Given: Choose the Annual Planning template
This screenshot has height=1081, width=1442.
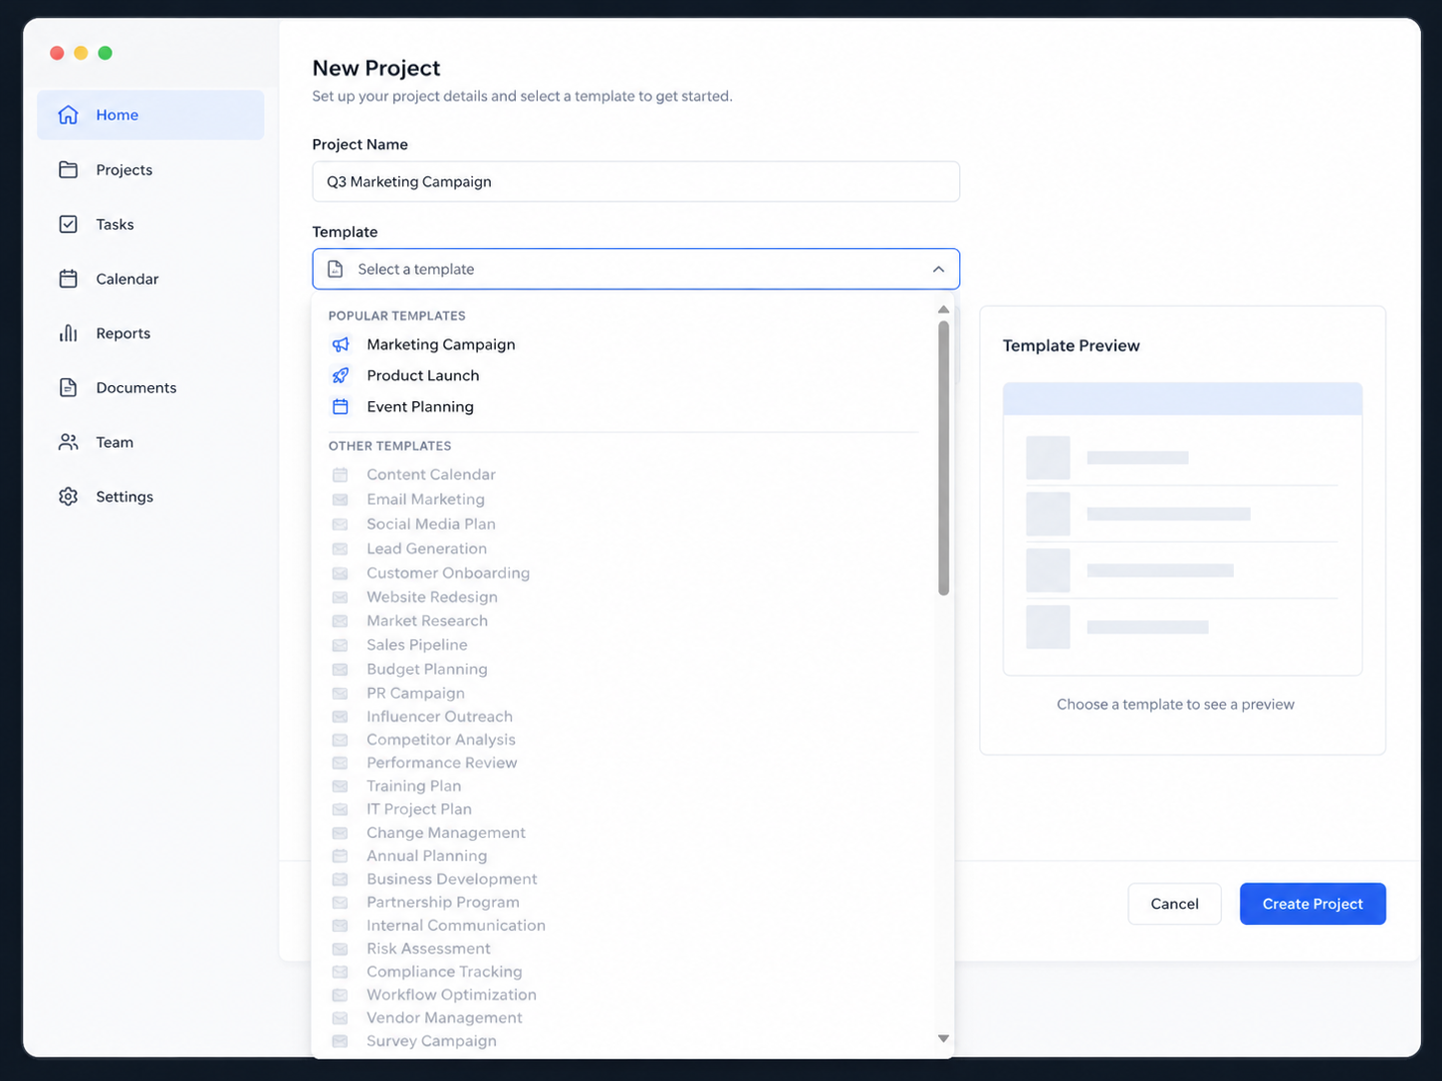Looking at the screenshot, I should pyautogui.click(x=624, y=856).
